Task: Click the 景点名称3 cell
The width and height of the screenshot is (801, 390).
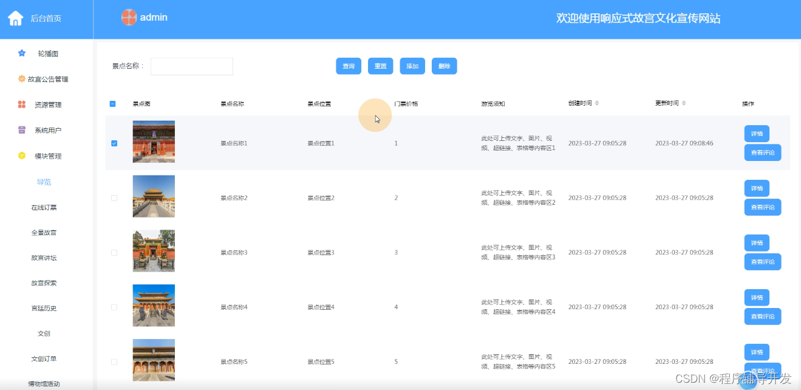Action: [234, 253]
